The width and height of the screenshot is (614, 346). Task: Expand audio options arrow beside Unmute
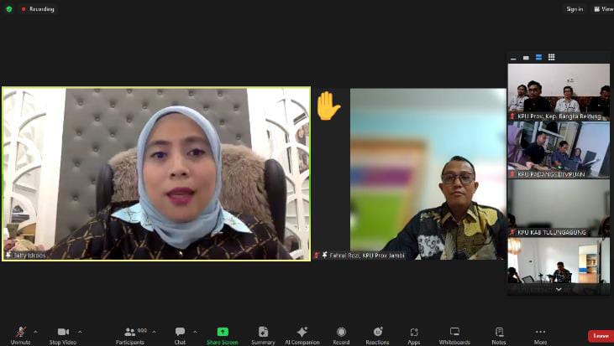tap(37, 331)
